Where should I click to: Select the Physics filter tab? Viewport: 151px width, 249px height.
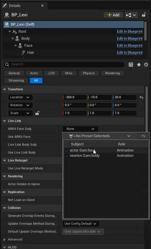click(89, 73)
